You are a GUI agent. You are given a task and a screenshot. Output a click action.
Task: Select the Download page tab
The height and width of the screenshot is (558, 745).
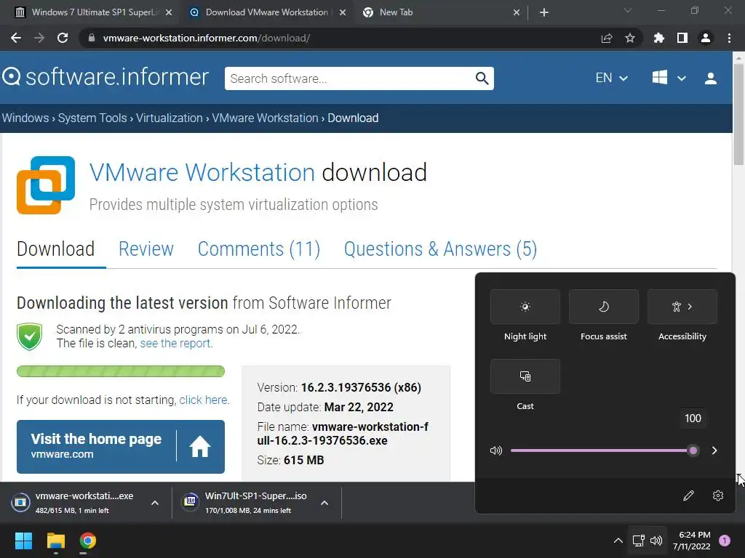(x=55, y=249)
